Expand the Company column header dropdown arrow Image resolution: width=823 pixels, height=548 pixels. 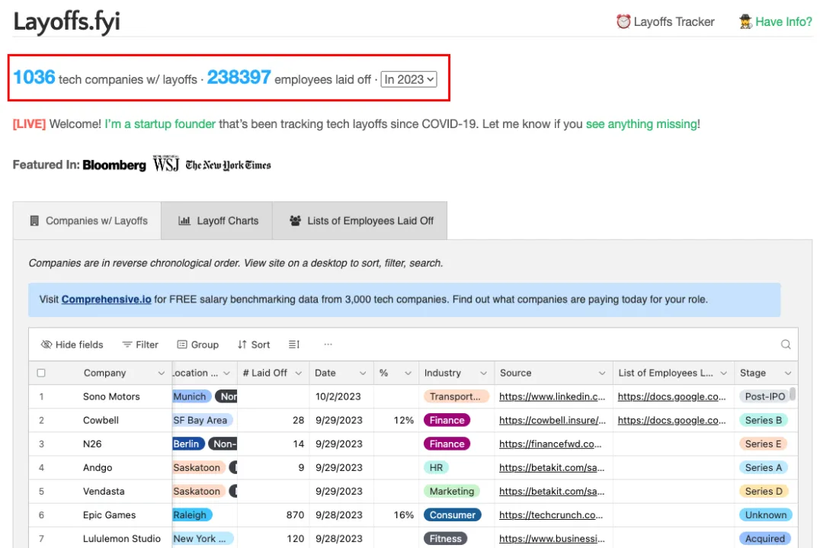click(x=161, y=373)
